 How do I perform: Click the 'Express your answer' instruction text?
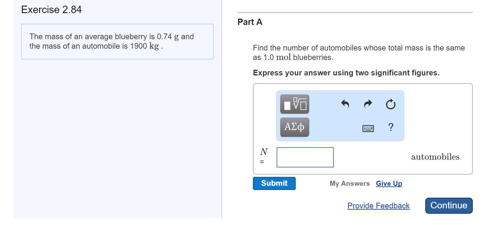click(x=346, y=73)
